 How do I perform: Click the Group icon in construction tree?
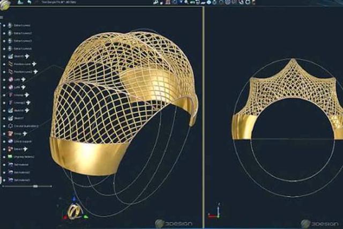(x=12, y=133)
